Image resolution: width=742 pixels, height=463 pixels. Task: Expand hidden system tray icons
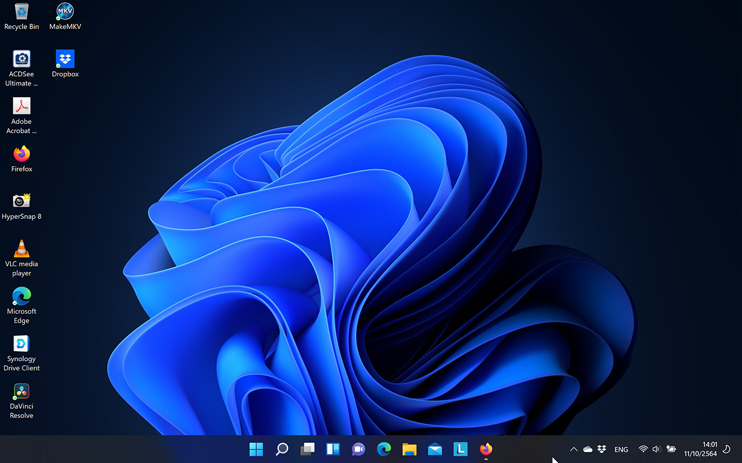pos(573,449)
